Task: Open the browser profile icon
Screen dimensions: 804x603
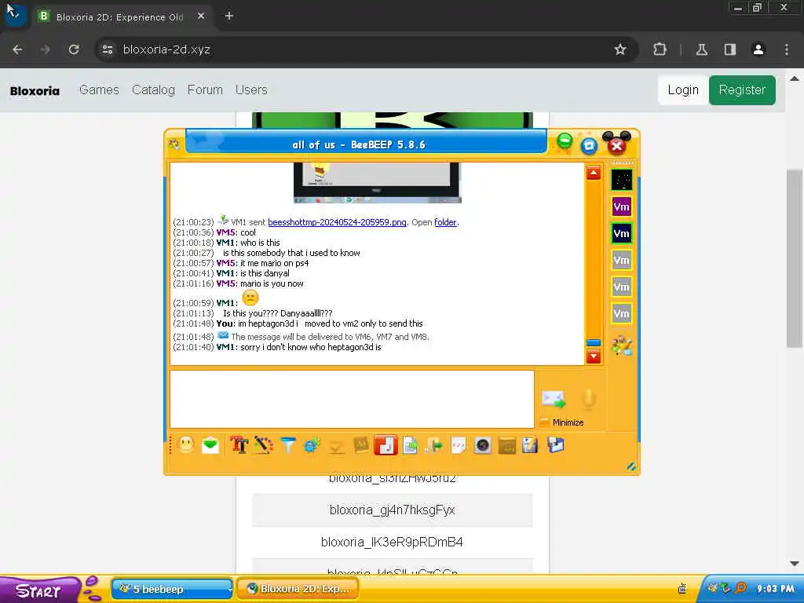Action: coord(758,49)
